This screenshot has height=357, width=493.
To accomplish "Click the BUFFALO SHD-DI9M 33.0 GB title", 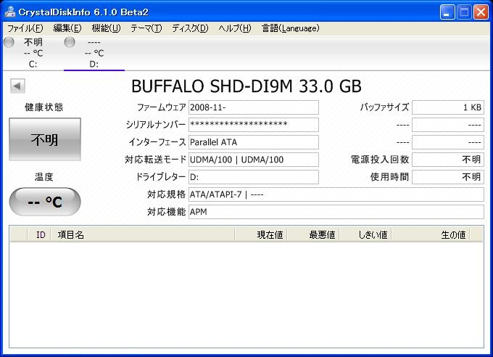I will tap(246, 86).
